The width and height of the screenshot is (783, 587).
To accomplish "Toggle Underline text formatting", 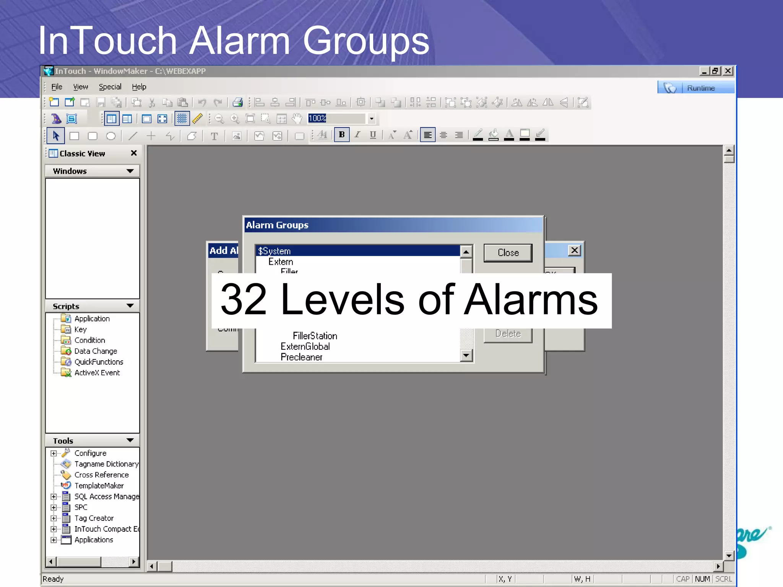I will [x=373, y=135].
